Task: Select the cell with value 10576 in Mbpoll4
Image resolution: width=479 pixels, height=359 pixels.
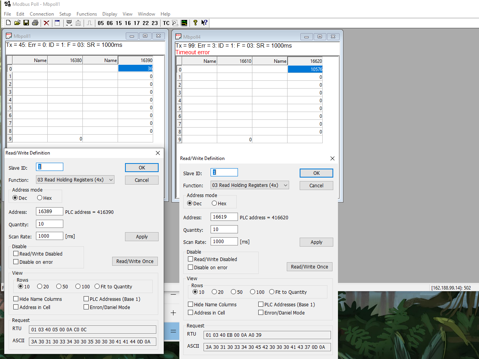Action: (x=305, y=69)
